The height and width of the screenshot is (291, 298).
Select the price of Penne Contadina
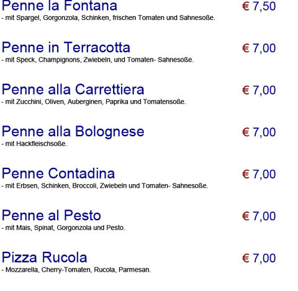pos(259,174)
